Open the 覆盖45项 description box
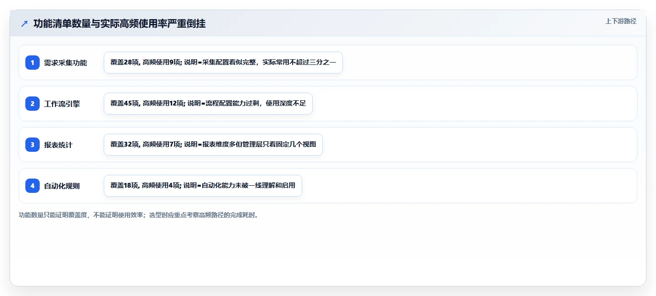Image resolution: width=656 pixels, height=296 pixels. [x=208, y=104]
